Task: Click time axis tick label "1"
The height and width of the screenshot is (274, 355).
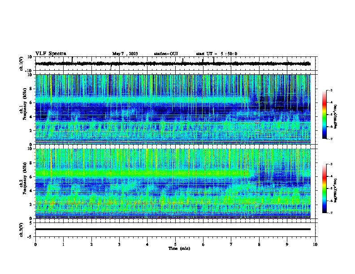Action: [x=63, y=244]
